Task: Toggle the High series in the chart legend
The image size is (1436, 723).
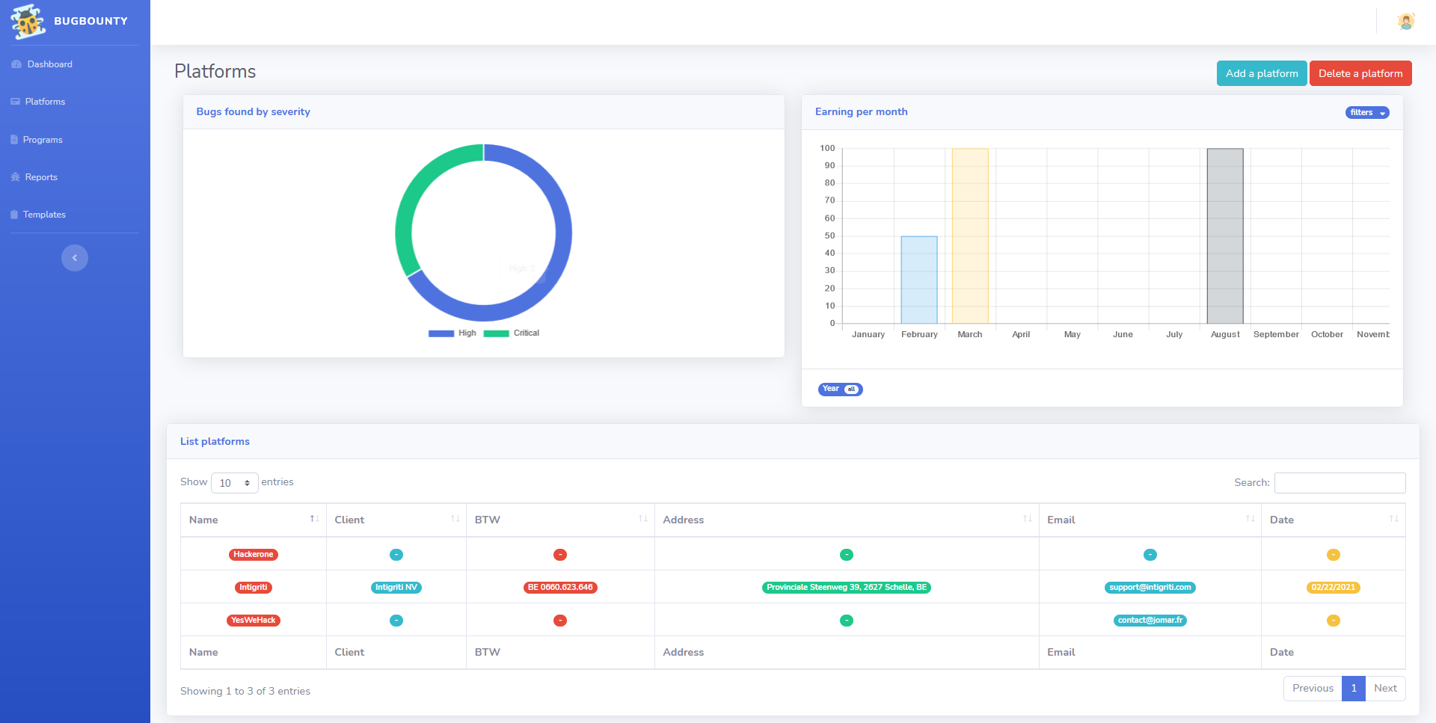Action: point(452,333)
